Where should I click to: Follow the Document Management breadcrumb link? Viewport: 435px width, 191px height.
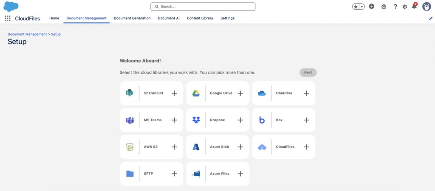coord(27,34)
